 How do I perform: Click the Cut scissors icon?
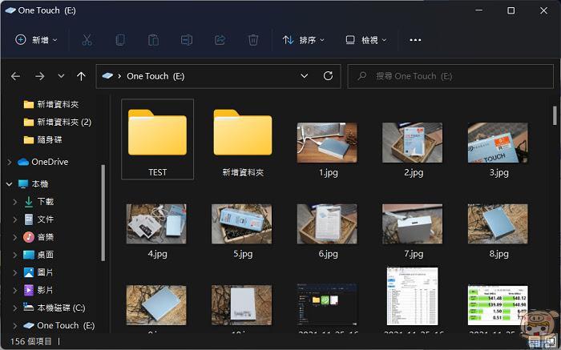[87, 40]
